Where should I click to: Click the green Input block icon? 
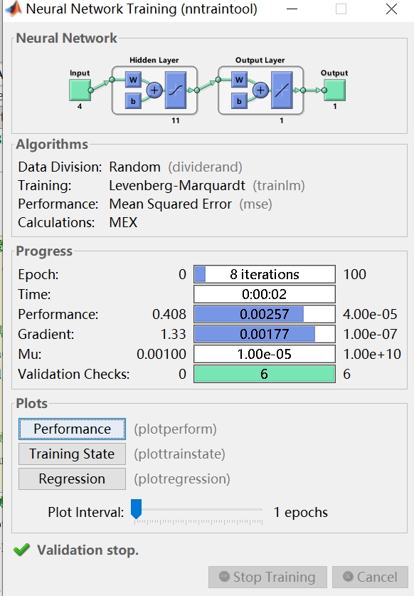click(80, 90)
